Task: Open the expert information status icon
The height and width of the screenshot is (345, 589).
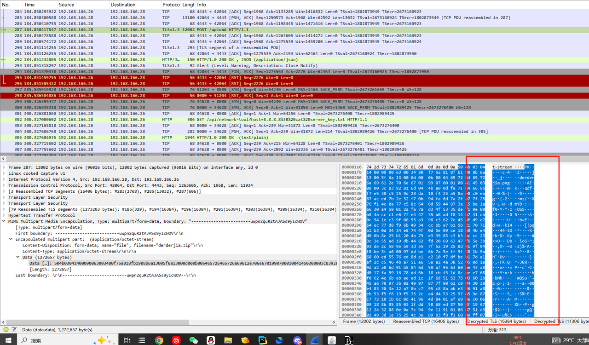Action: (x=6, y=329)
